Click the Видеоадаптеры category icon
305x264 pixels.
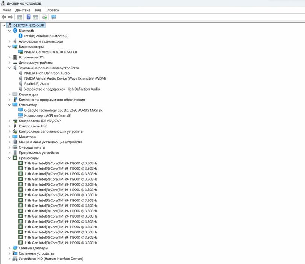click(15, 47)
